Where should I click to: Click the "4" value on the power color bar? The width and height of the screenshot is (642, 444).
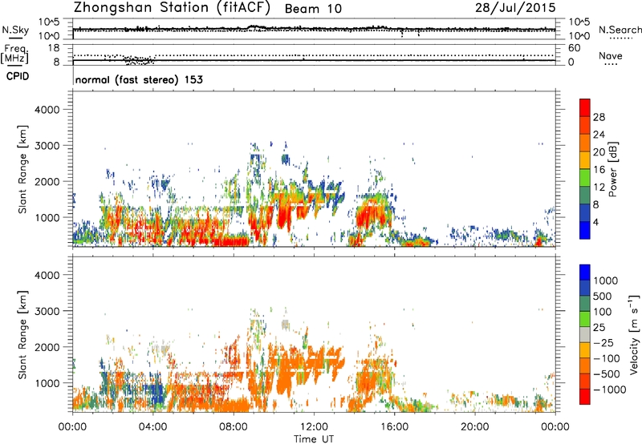(x=596, y=222)
